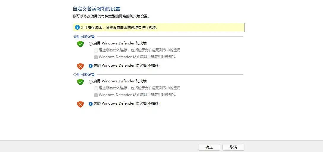Image resolution: width=323 pixels, height=152 pixels.
Task: Click red shield icon under 公用网络设置
Action: [x=80, y=104]
